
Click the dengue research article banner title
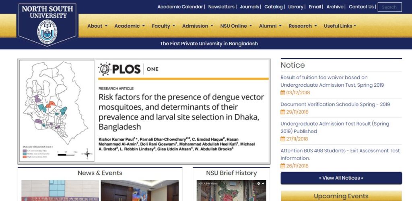tap(181, 112)
